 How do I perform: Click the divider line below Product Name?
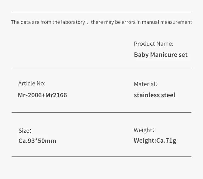[x=101, y=69]
